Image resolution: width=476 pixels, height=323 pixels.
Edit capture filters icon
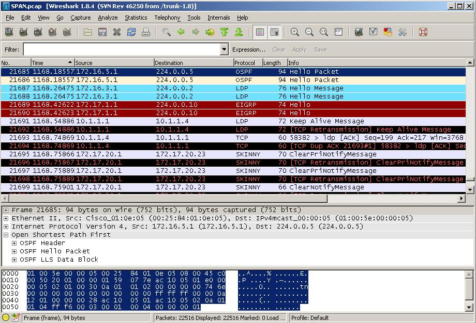click(x=359, y=32)
